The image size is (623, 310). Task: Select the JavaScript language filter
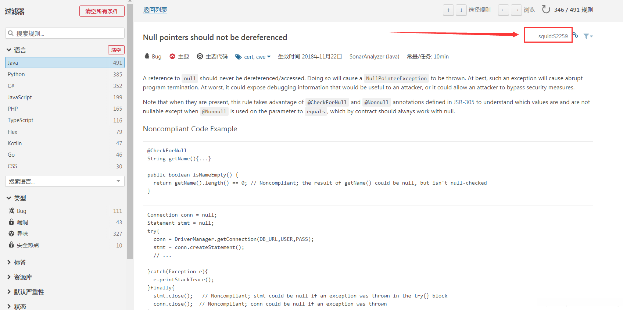(x=65, y=97)
